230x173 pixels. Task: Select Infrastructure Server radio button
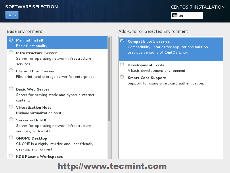tap(11, 52)
